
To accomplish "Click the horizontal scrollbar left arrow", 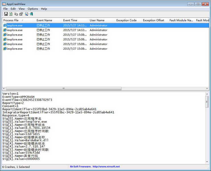I will pyautogui.click(x=4, y=88).
